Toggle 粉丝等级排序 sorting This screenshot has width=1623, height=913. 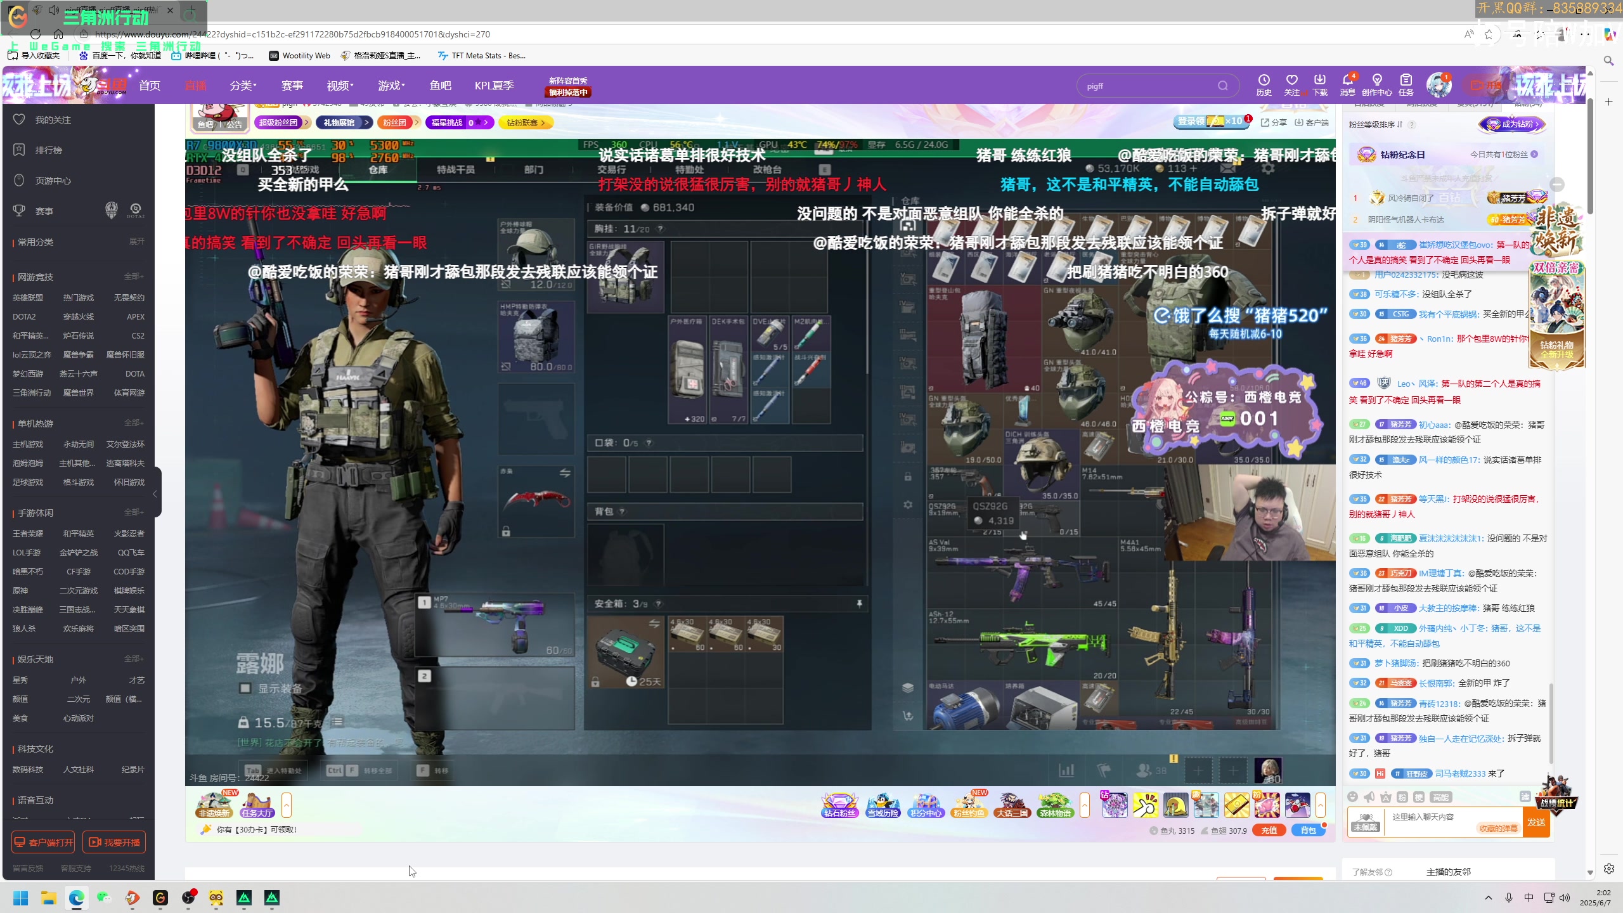(1375, 125)
